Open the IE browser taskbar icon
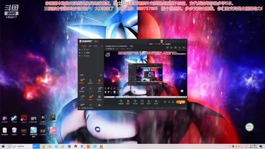 point(56,146)
